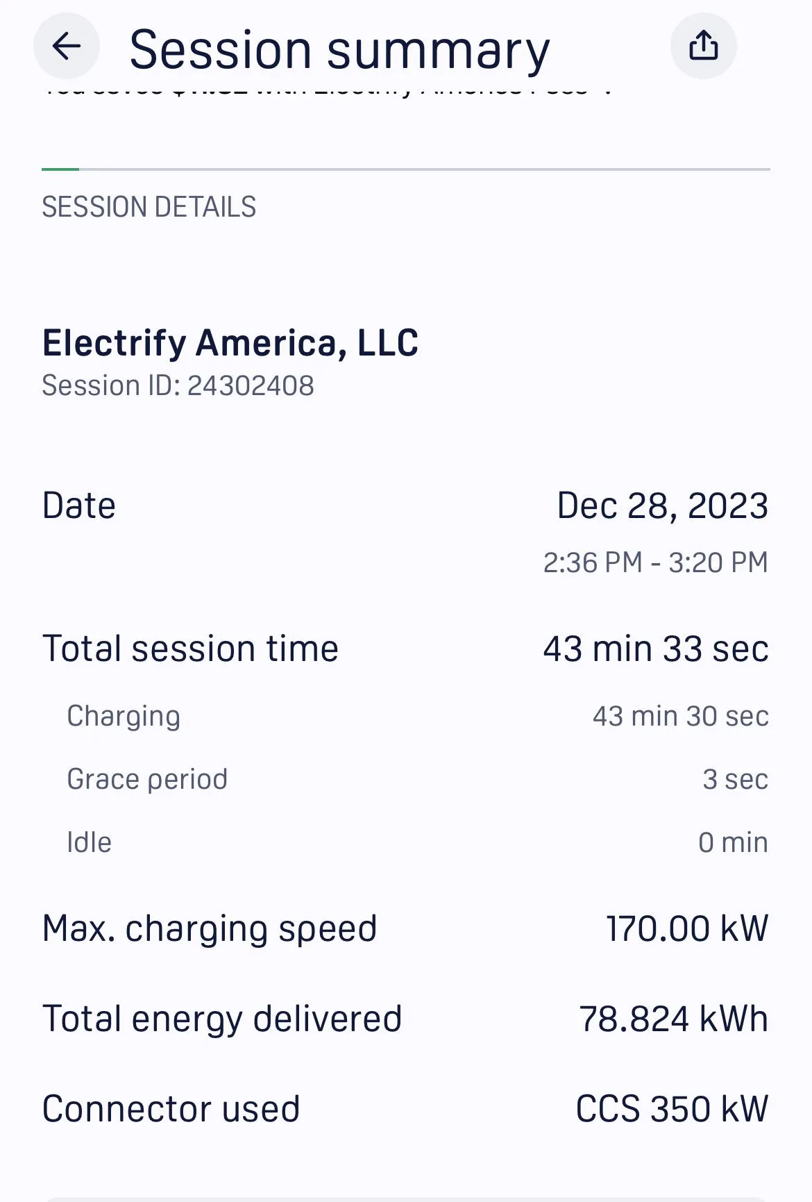Select the Max. charging speed label
Image resolution: width=812 pixels, height=1202 pixels.
pos(210,929)
